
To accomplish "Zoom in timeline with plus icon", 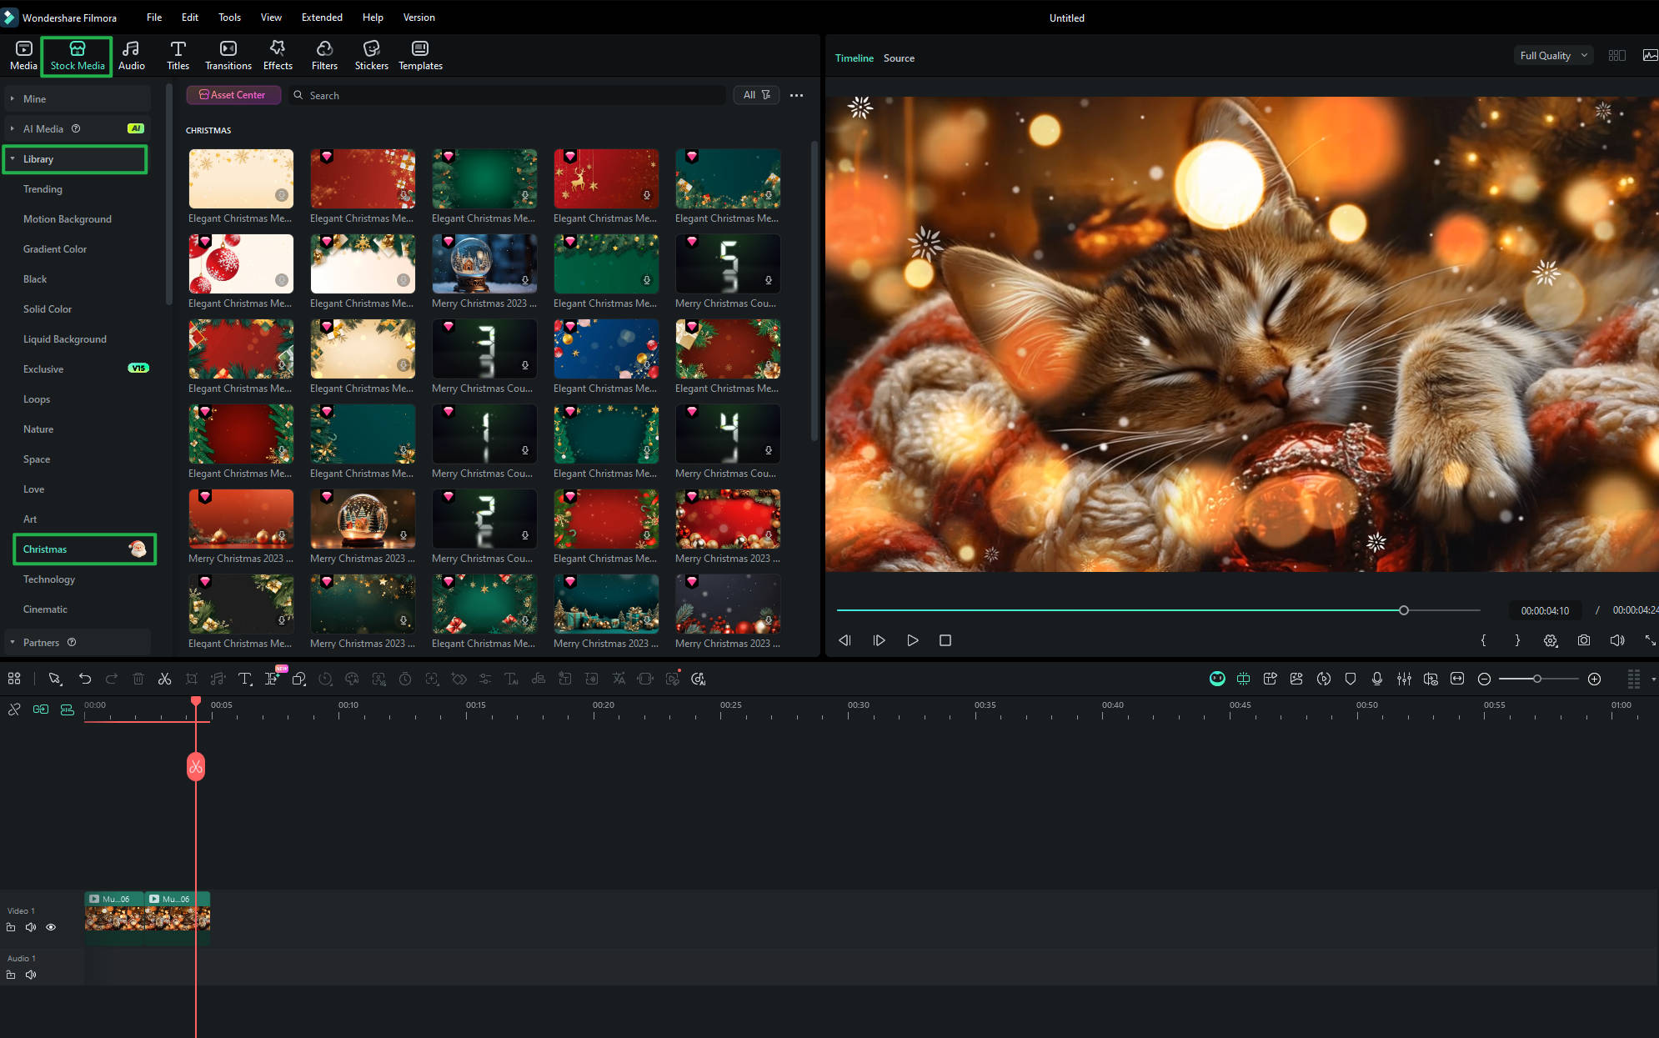I will click(x=1594, y=679).
